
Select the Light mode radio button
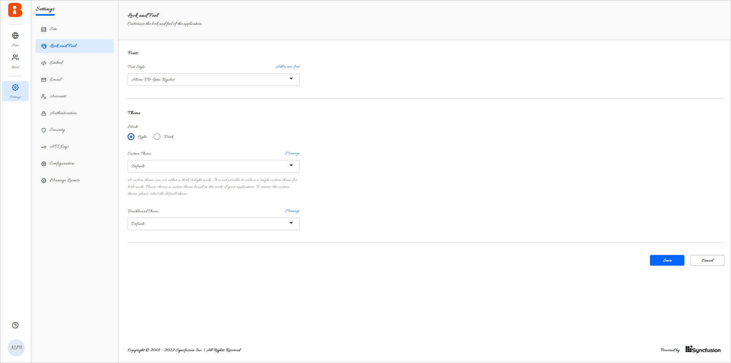tap(131, 137)
